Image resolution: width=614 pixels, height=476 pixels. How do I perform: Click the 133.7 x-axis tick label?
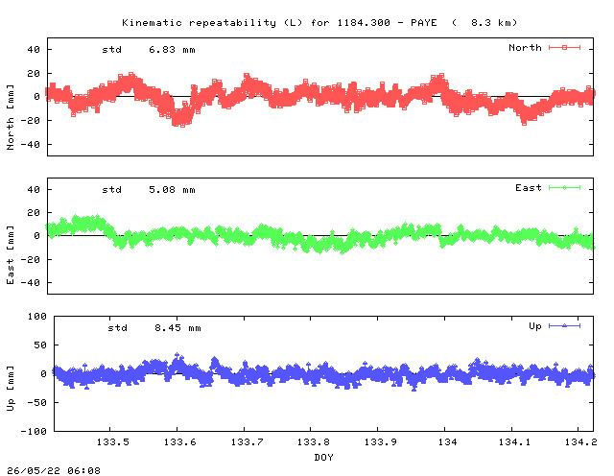point(248,441)
